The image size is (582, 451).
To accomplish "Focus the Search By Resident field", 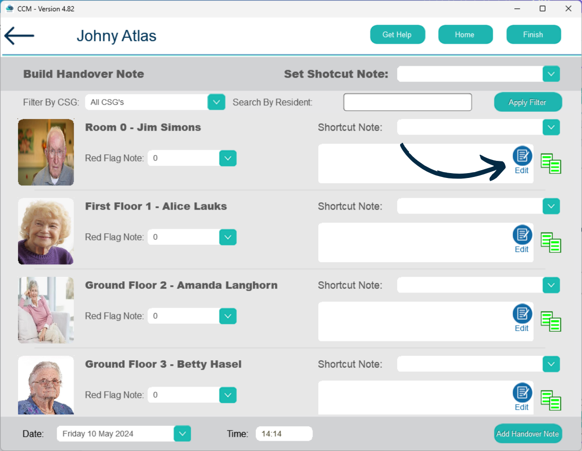I will pos(407,102).
